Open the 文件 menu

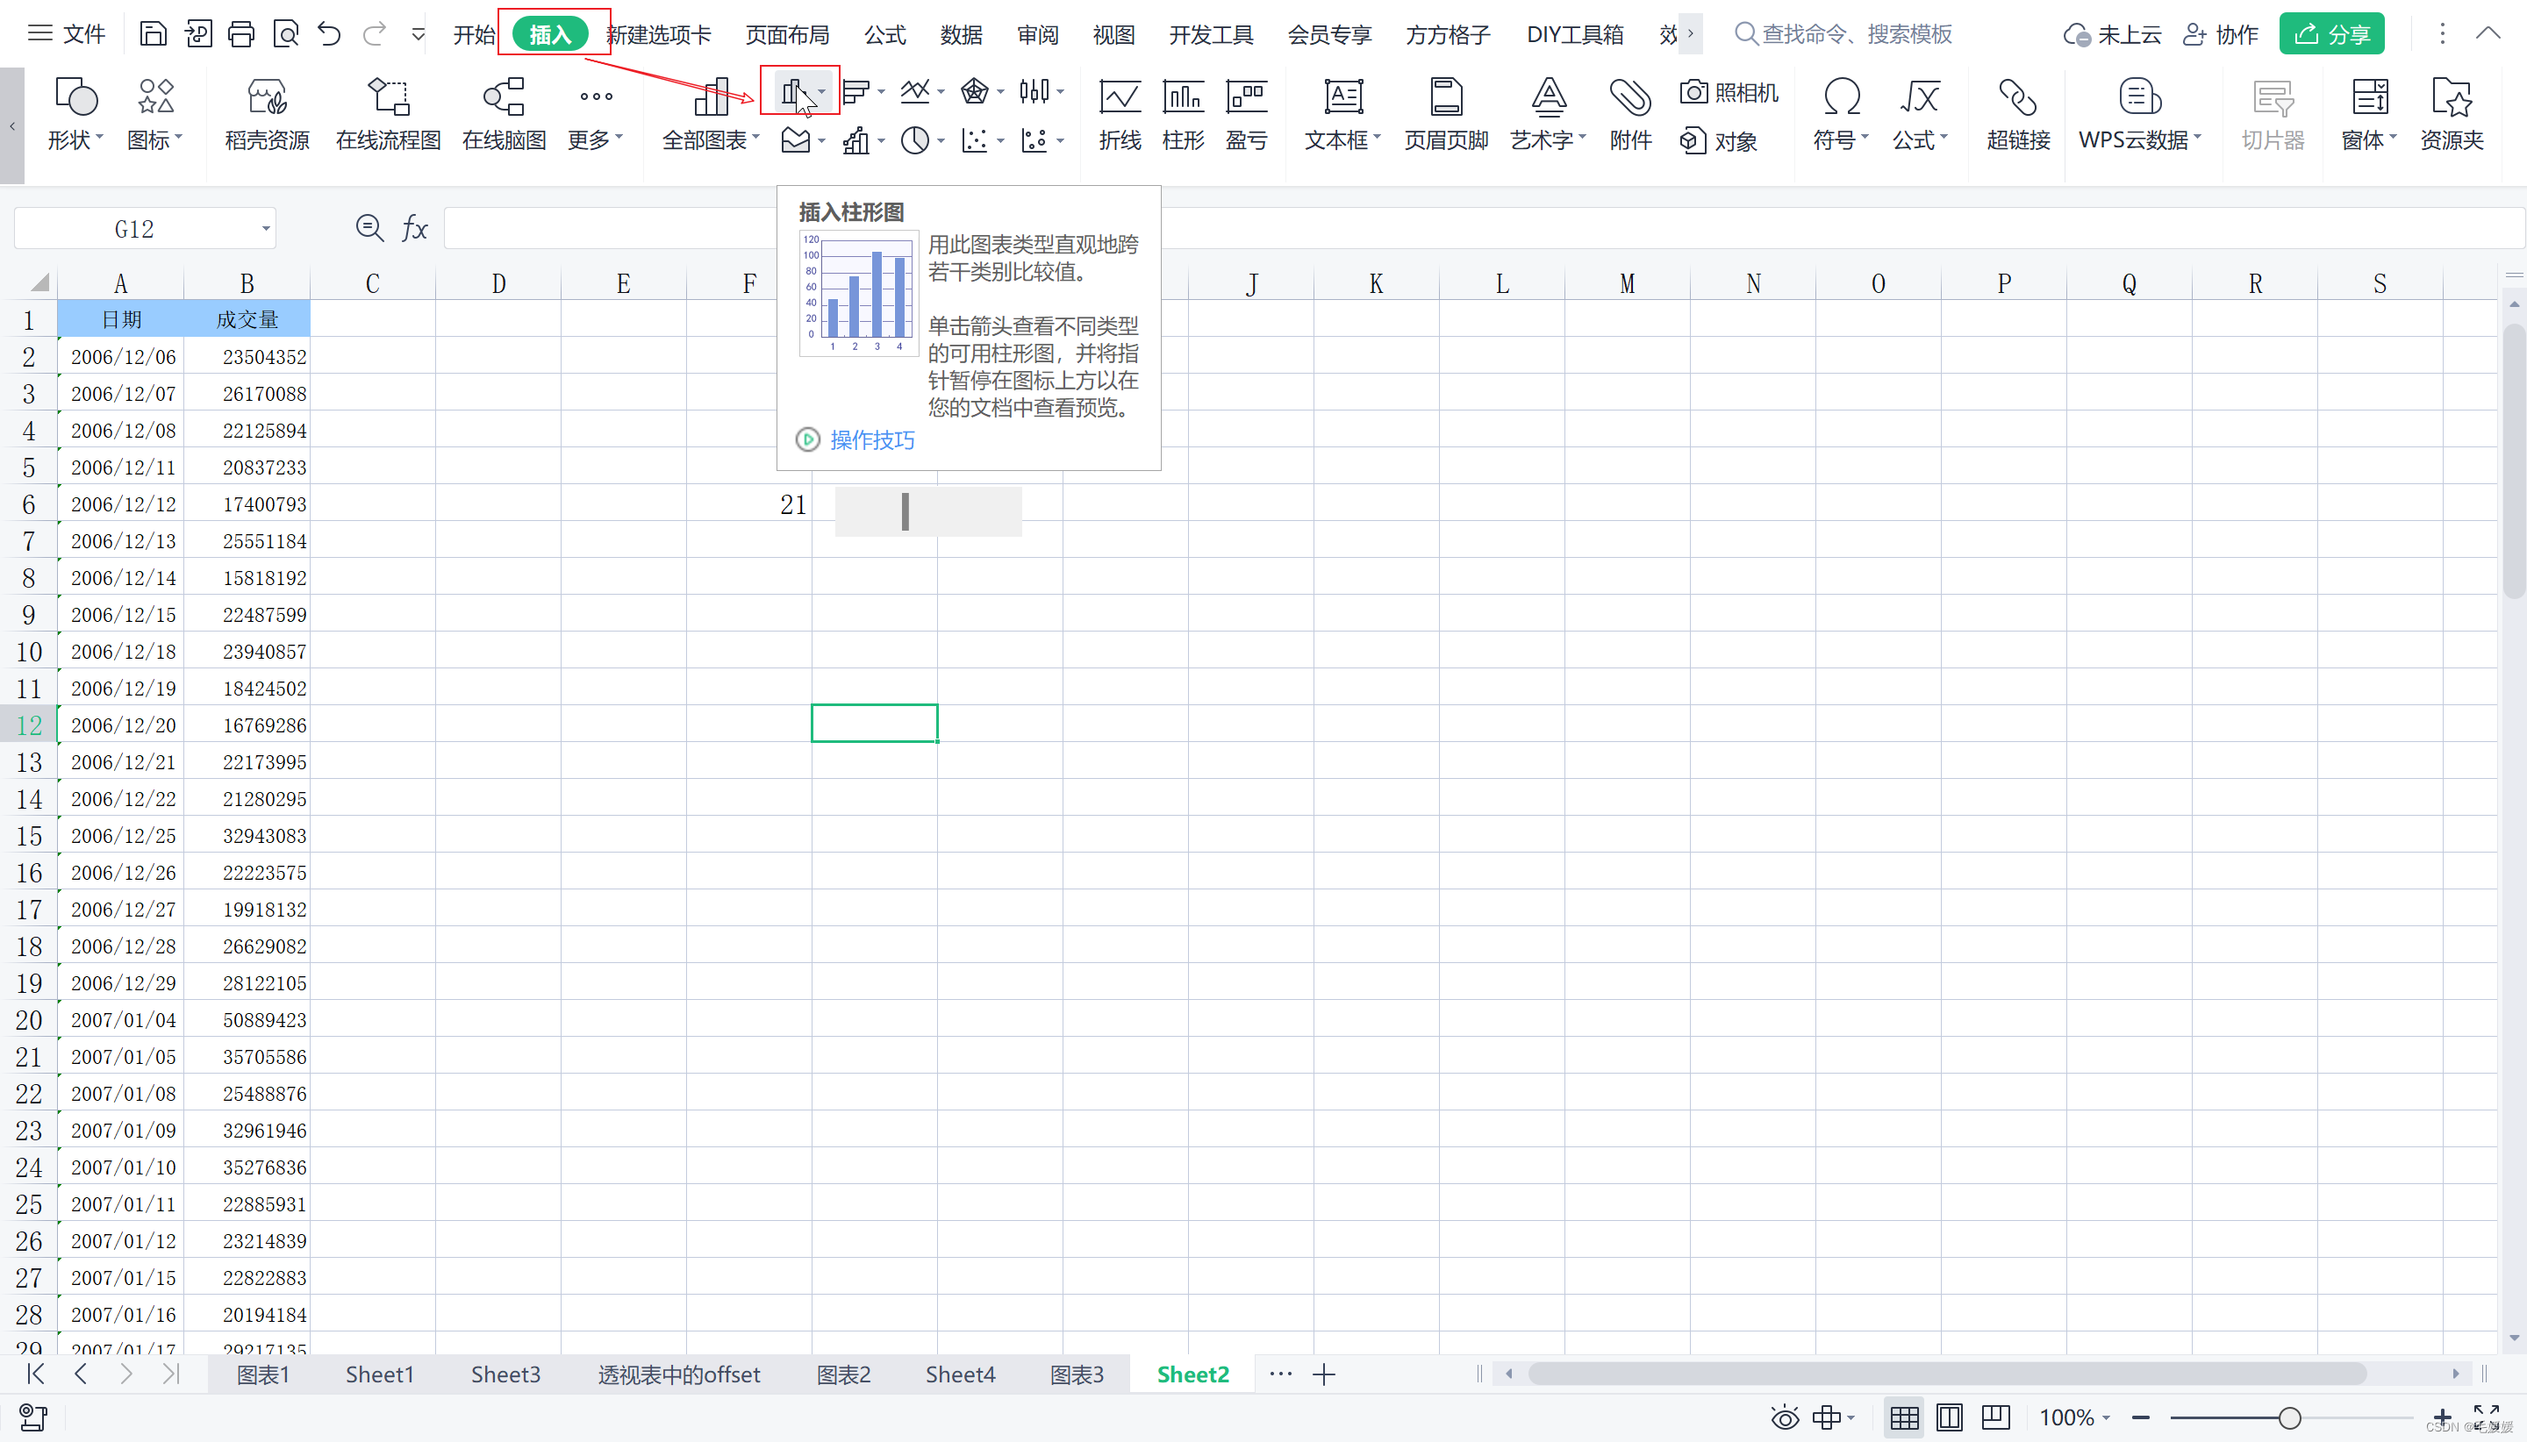[67, 35]
